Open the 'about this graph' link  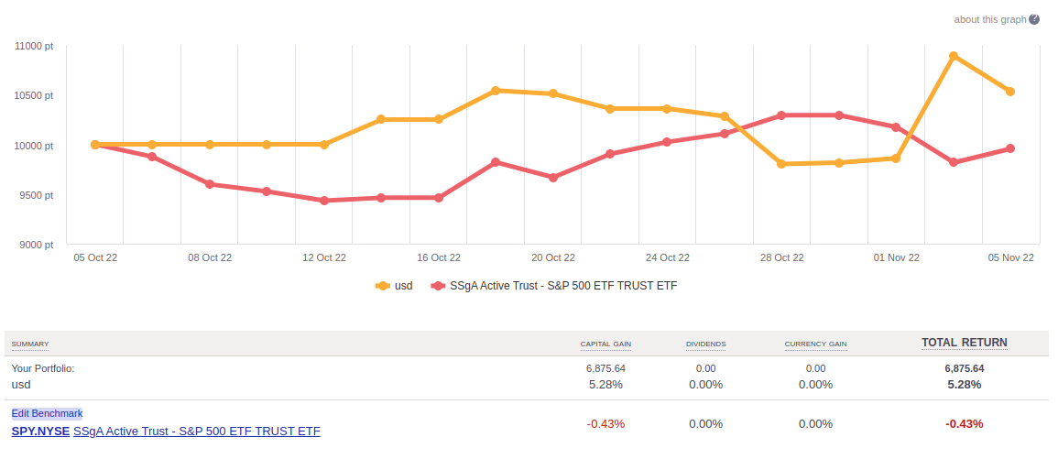tap(989, 19)
